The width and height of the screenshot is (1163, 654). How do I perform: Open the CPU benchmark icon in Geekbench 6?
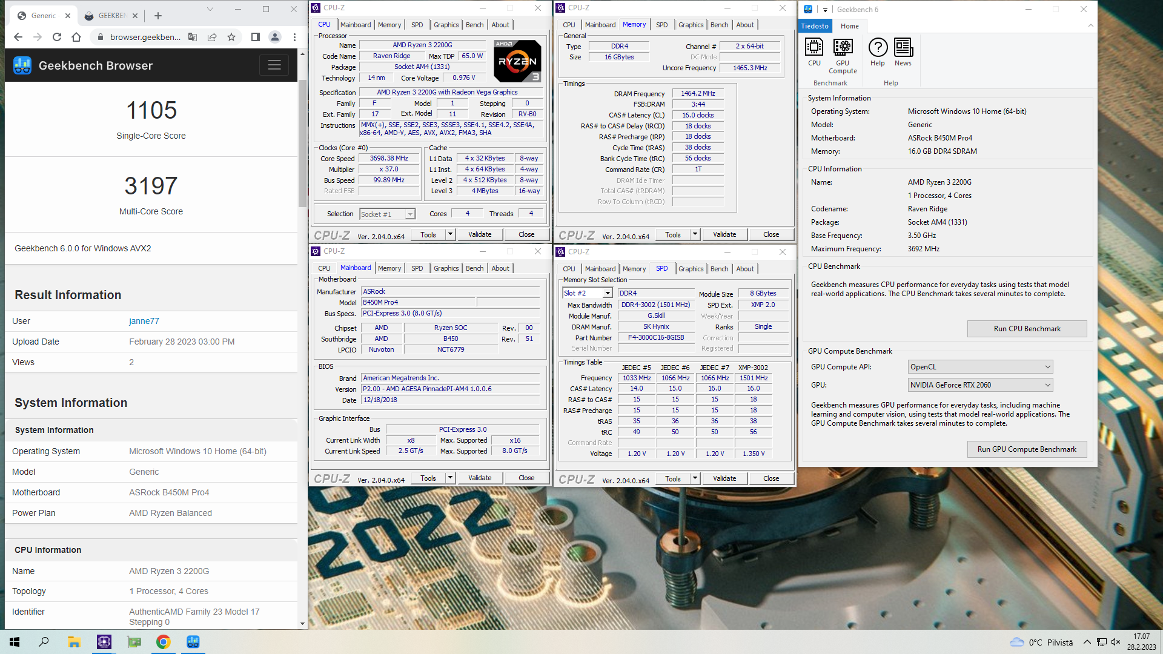tap(814, 52)
